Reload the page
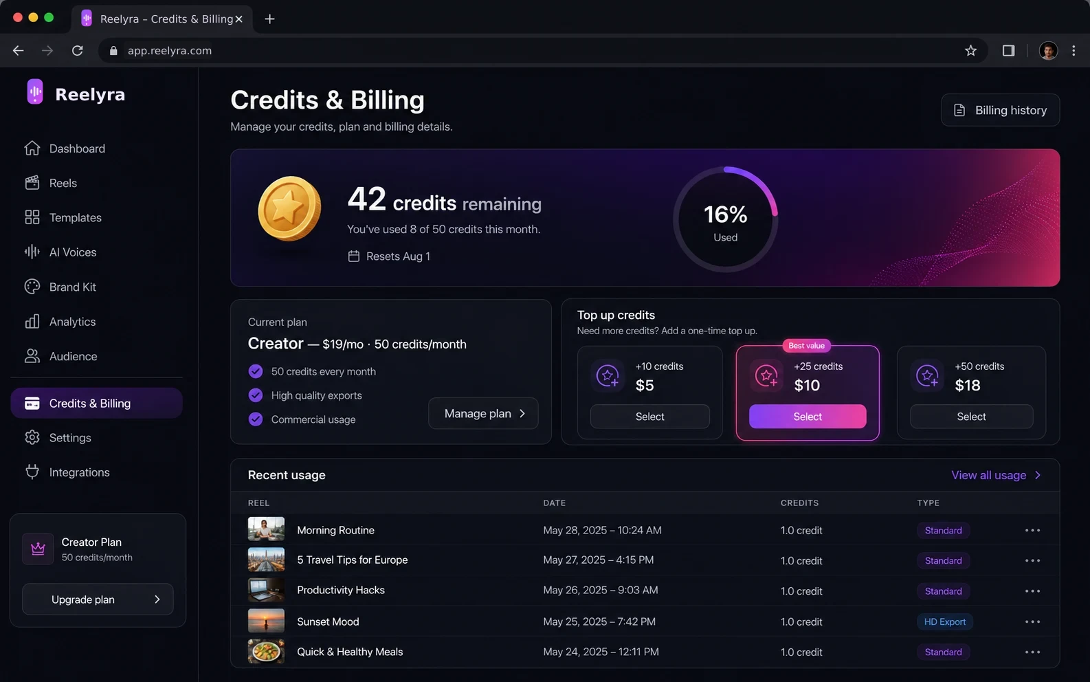The height and width of the screenshot is (682, 1090). click(78, 50)
